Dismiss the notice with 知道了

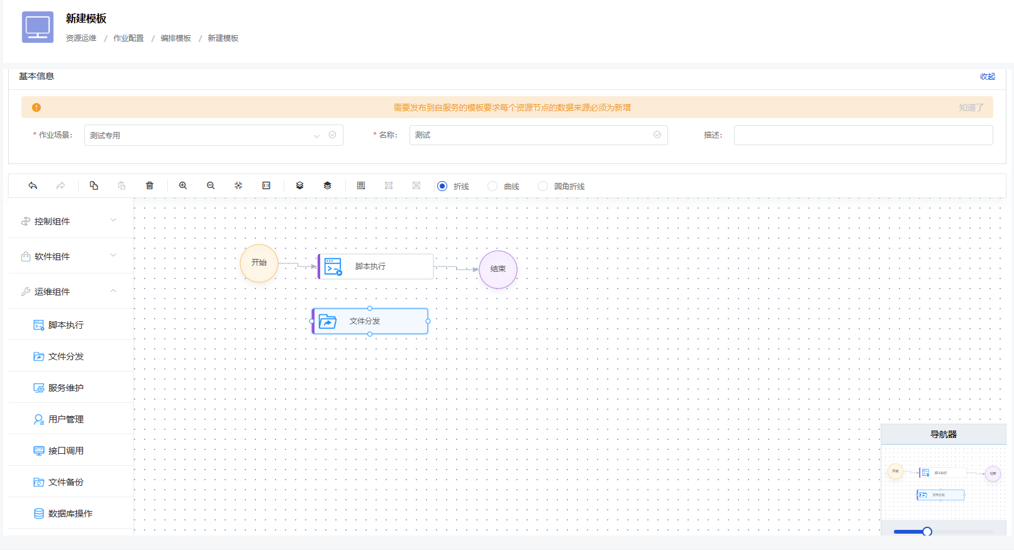(x=971, y=107)
